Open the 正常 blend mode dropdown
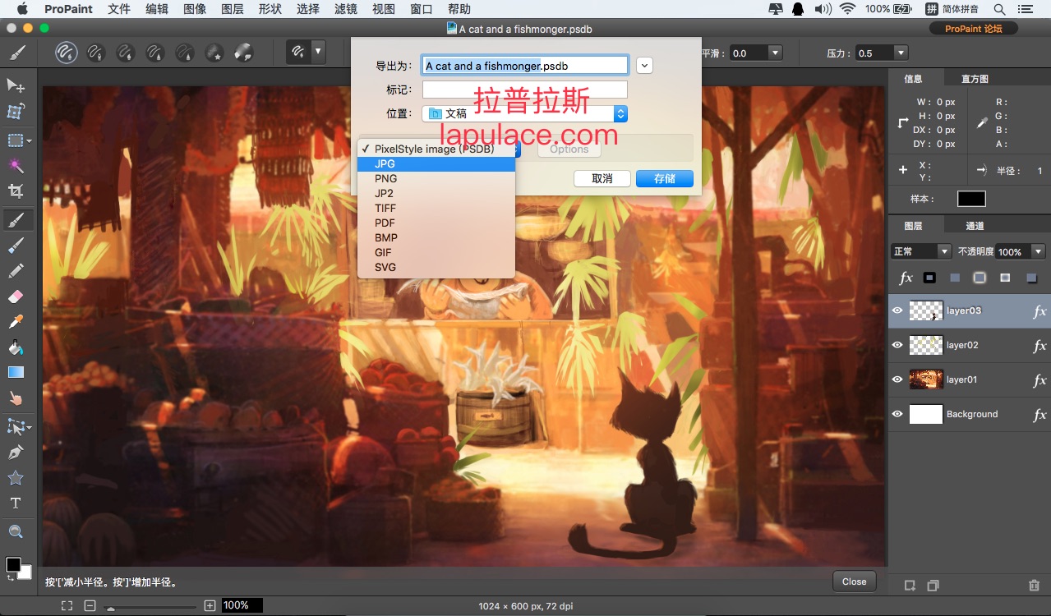The width and height of the screenshot is (1051, 616). pos(921,251)
